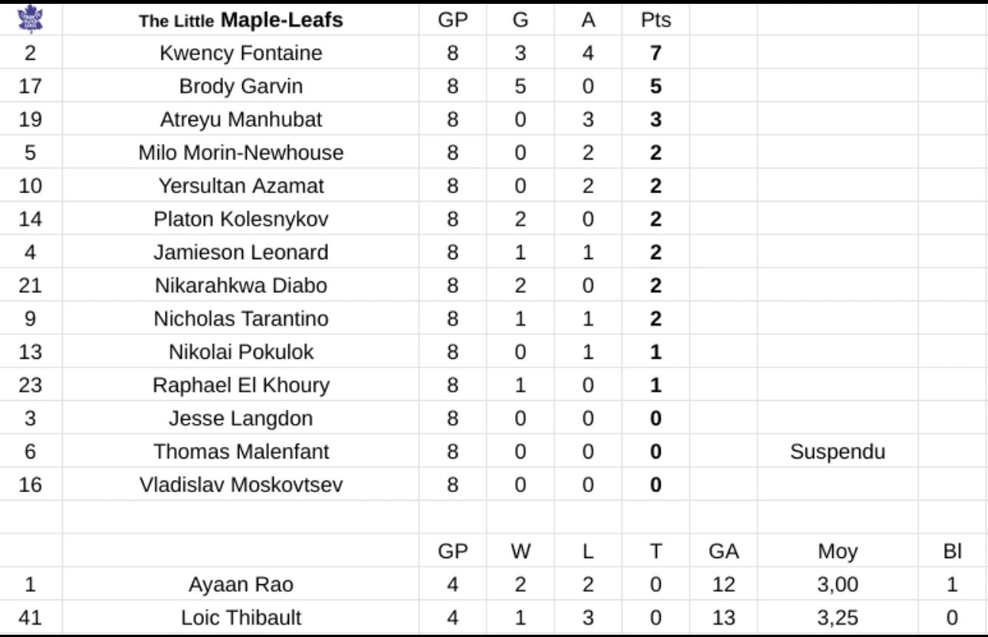Select the Atreyu Manhubat cell
988x637 pixels.
pyautogui.click(x=241, y=120)
